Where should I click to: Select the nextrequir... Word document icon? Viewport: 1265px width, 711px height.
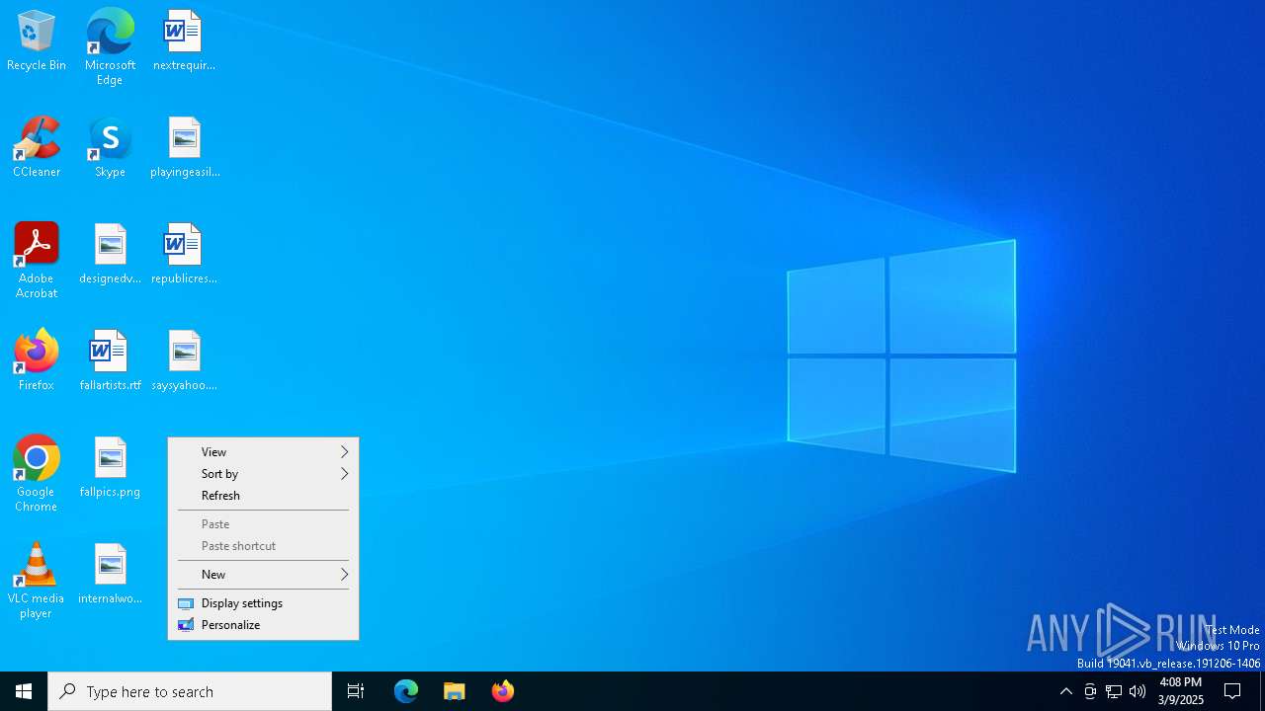click(184, 41)
